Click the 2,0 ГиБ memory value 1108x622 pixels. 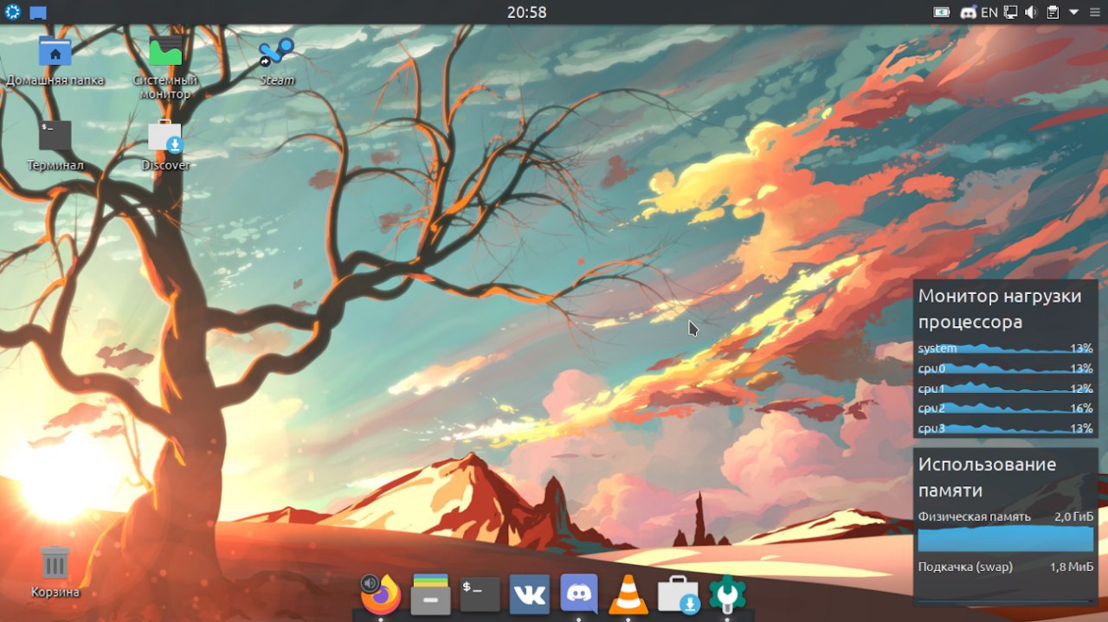tap(1073, 516)
